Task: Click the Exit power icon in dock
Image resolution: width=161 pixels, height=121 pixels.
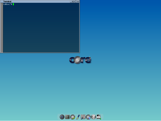Action: coord(62,117)
